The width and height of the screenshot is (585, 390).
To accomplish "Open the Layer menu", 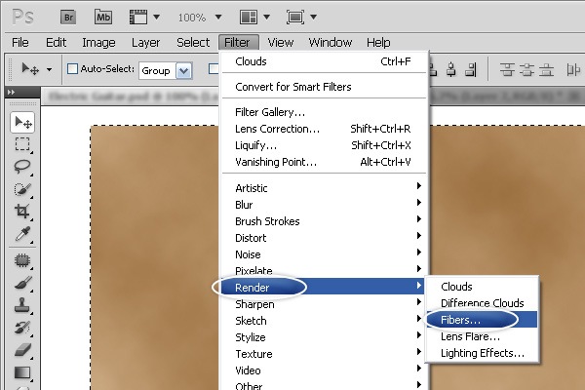I will (145, 43).
